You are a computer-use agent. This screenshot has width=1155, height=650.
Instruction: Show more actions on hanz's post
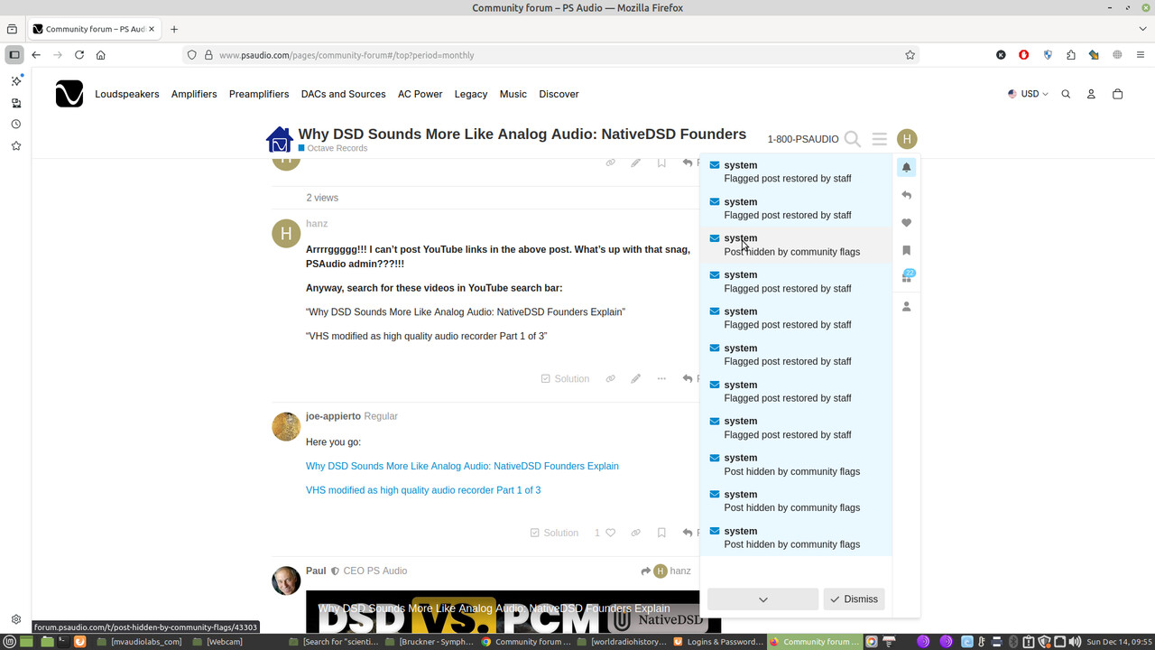pos(661,378)
